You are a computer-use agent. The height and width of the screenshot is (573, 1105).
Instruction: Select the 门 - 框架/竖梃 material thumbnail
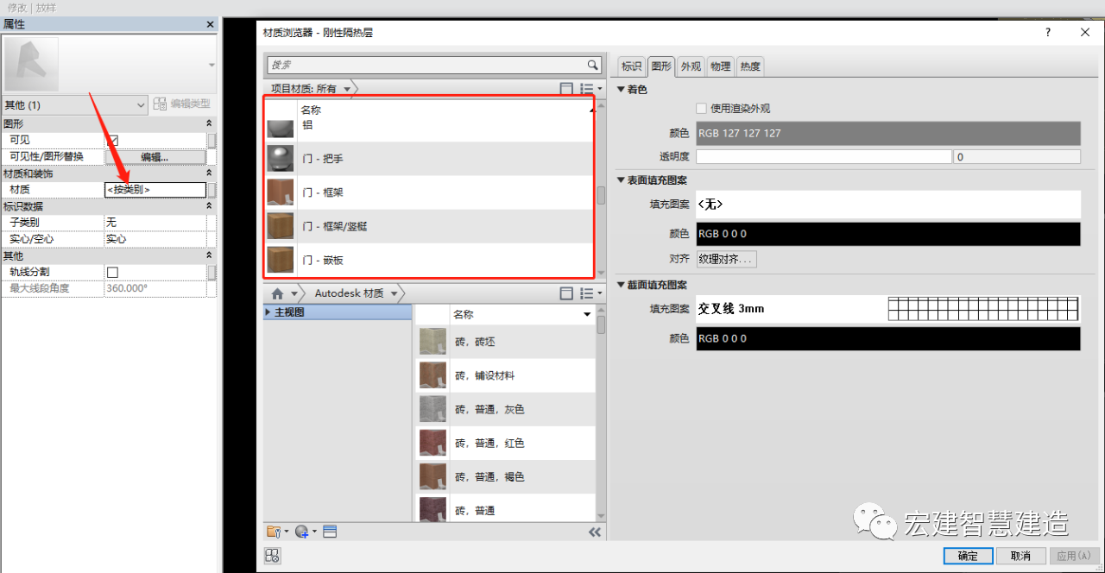click(x=280, y=226)
